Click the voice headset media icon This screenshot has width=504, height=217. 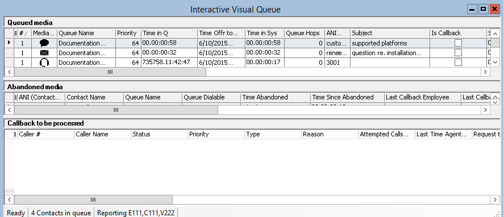44,62
